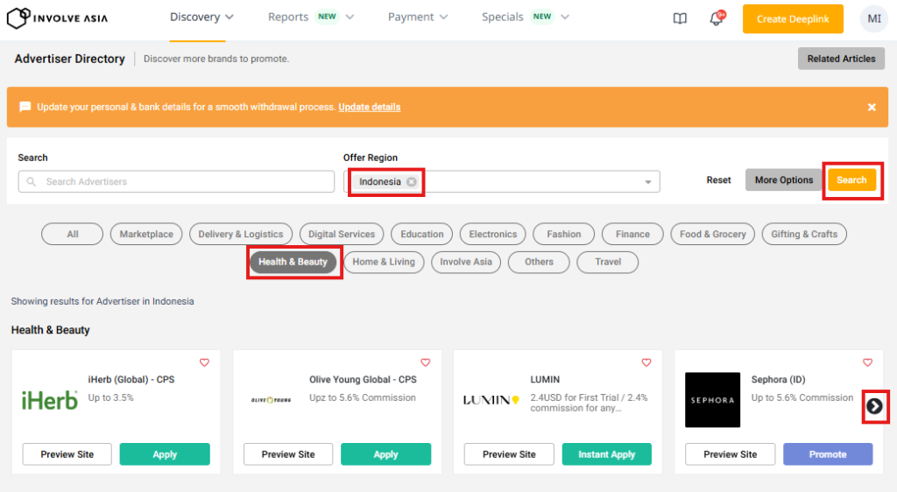Open the Reports menu
This screenshot has width=897, height=492.
coord(310,18)
